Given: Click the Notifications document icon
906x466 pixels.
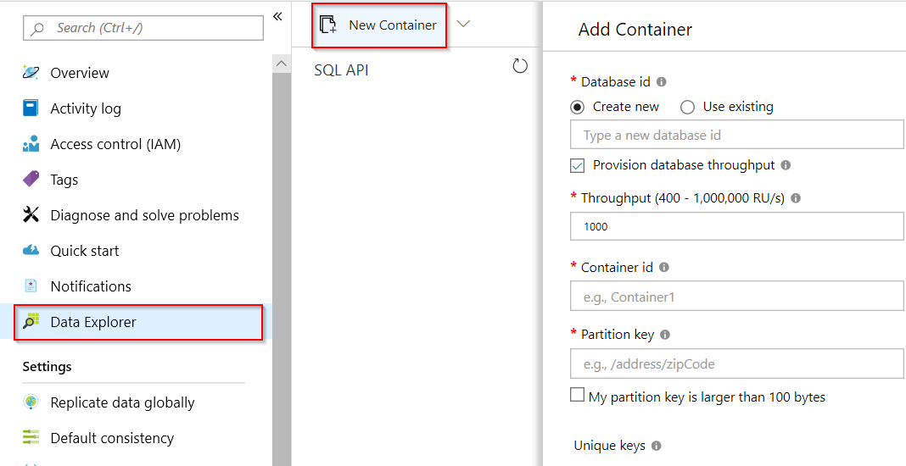Looking at the screenshot, I should pyautogui.click(x=31, y=286).
